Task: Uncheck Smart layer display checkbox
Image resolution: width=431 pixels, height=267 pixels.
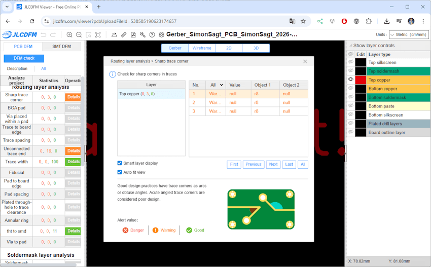Action: coord(120,163)
